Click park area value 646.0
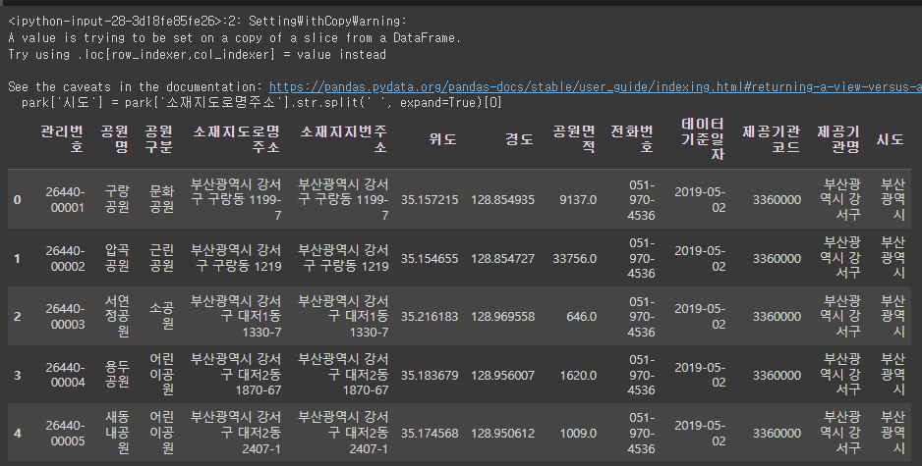The image size is (922, 466). 582,316
